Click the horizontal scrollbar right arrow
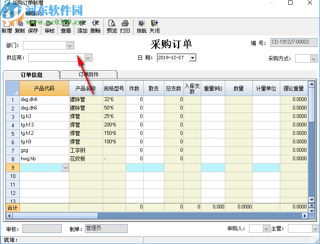The height and width of the screenshot is (244, 320). (x=305, y=216)
